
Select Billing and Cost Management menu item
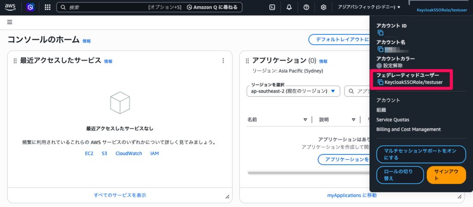click(408, 129)
